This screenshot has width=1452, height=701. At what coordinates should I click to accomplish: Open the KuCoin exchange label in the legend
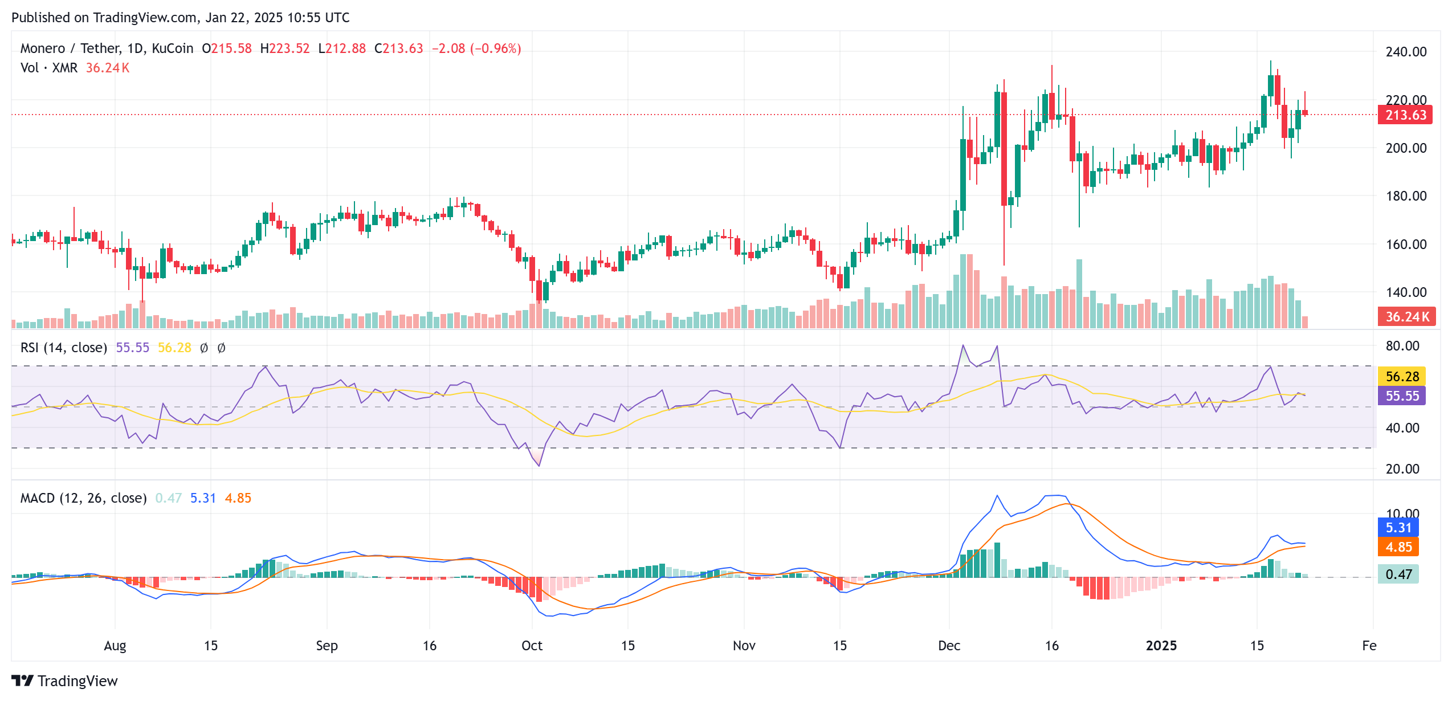173,48
